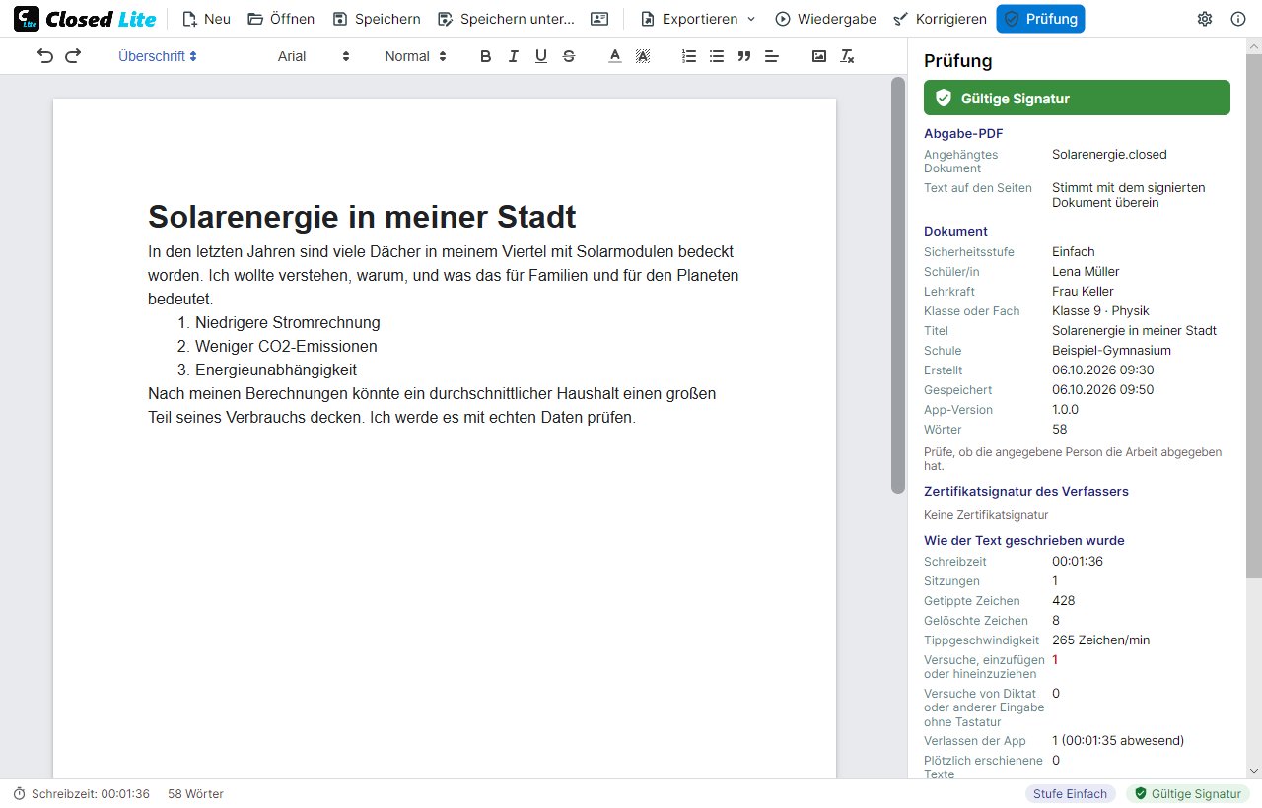Click the green Gültige Signatur banner
The height and width of the screenshot is (808, 1262).
tap(1077, 98)
